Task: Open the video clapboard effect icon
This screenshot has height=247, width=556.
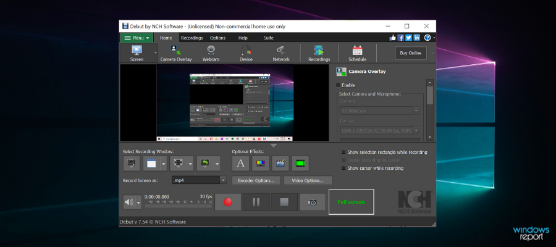Action: pyautogui.click(x=280, y=164)
